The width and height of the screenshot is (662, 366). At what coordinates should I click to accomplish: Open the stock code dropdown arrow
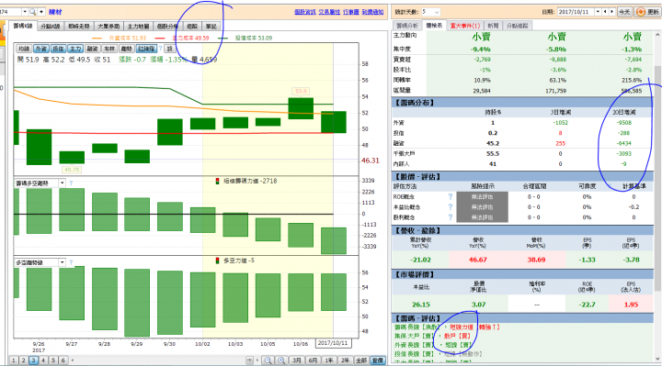tap(25, 12)
